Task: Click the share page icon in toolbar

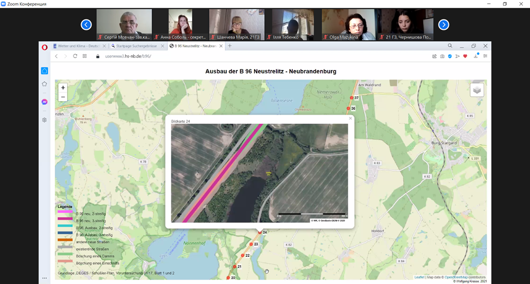Action: click(434, 56)
